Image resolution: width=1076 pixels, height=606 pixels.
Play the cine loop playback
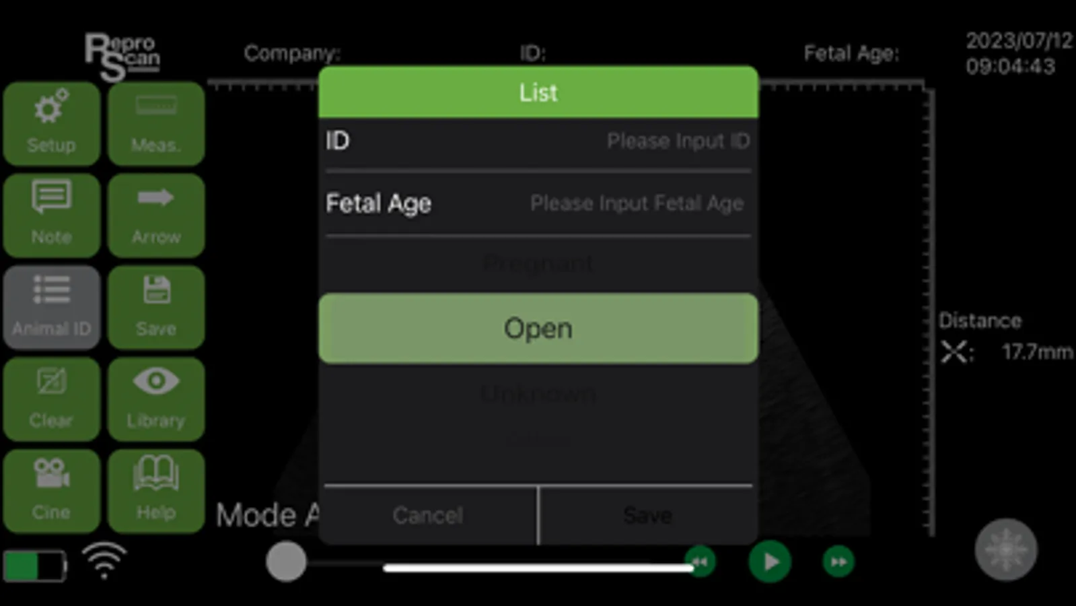(x=770, y=562)
